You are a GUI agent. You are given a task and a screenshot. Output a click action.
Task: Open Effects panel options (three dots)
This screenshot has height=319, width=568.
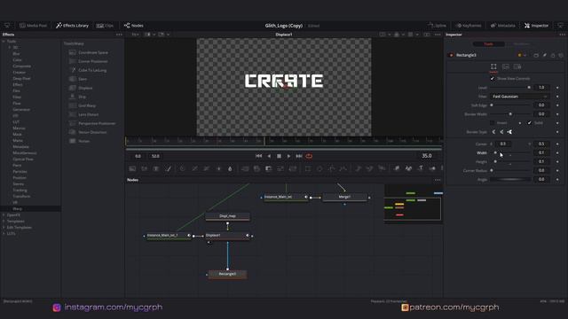(119, 35)
